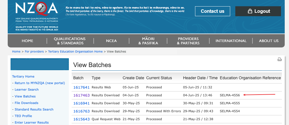Click Education Organisation Reference header
The image size is (289, 125).
pyautogui.click(x=250, y=78)
